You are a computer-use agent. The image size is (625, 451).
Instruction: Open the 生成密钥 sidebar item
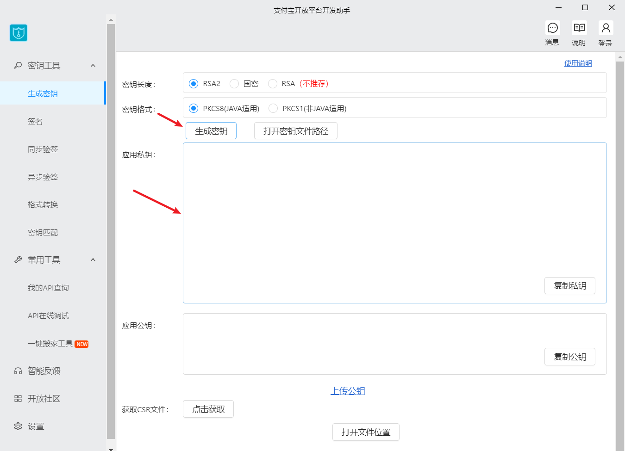53,93
